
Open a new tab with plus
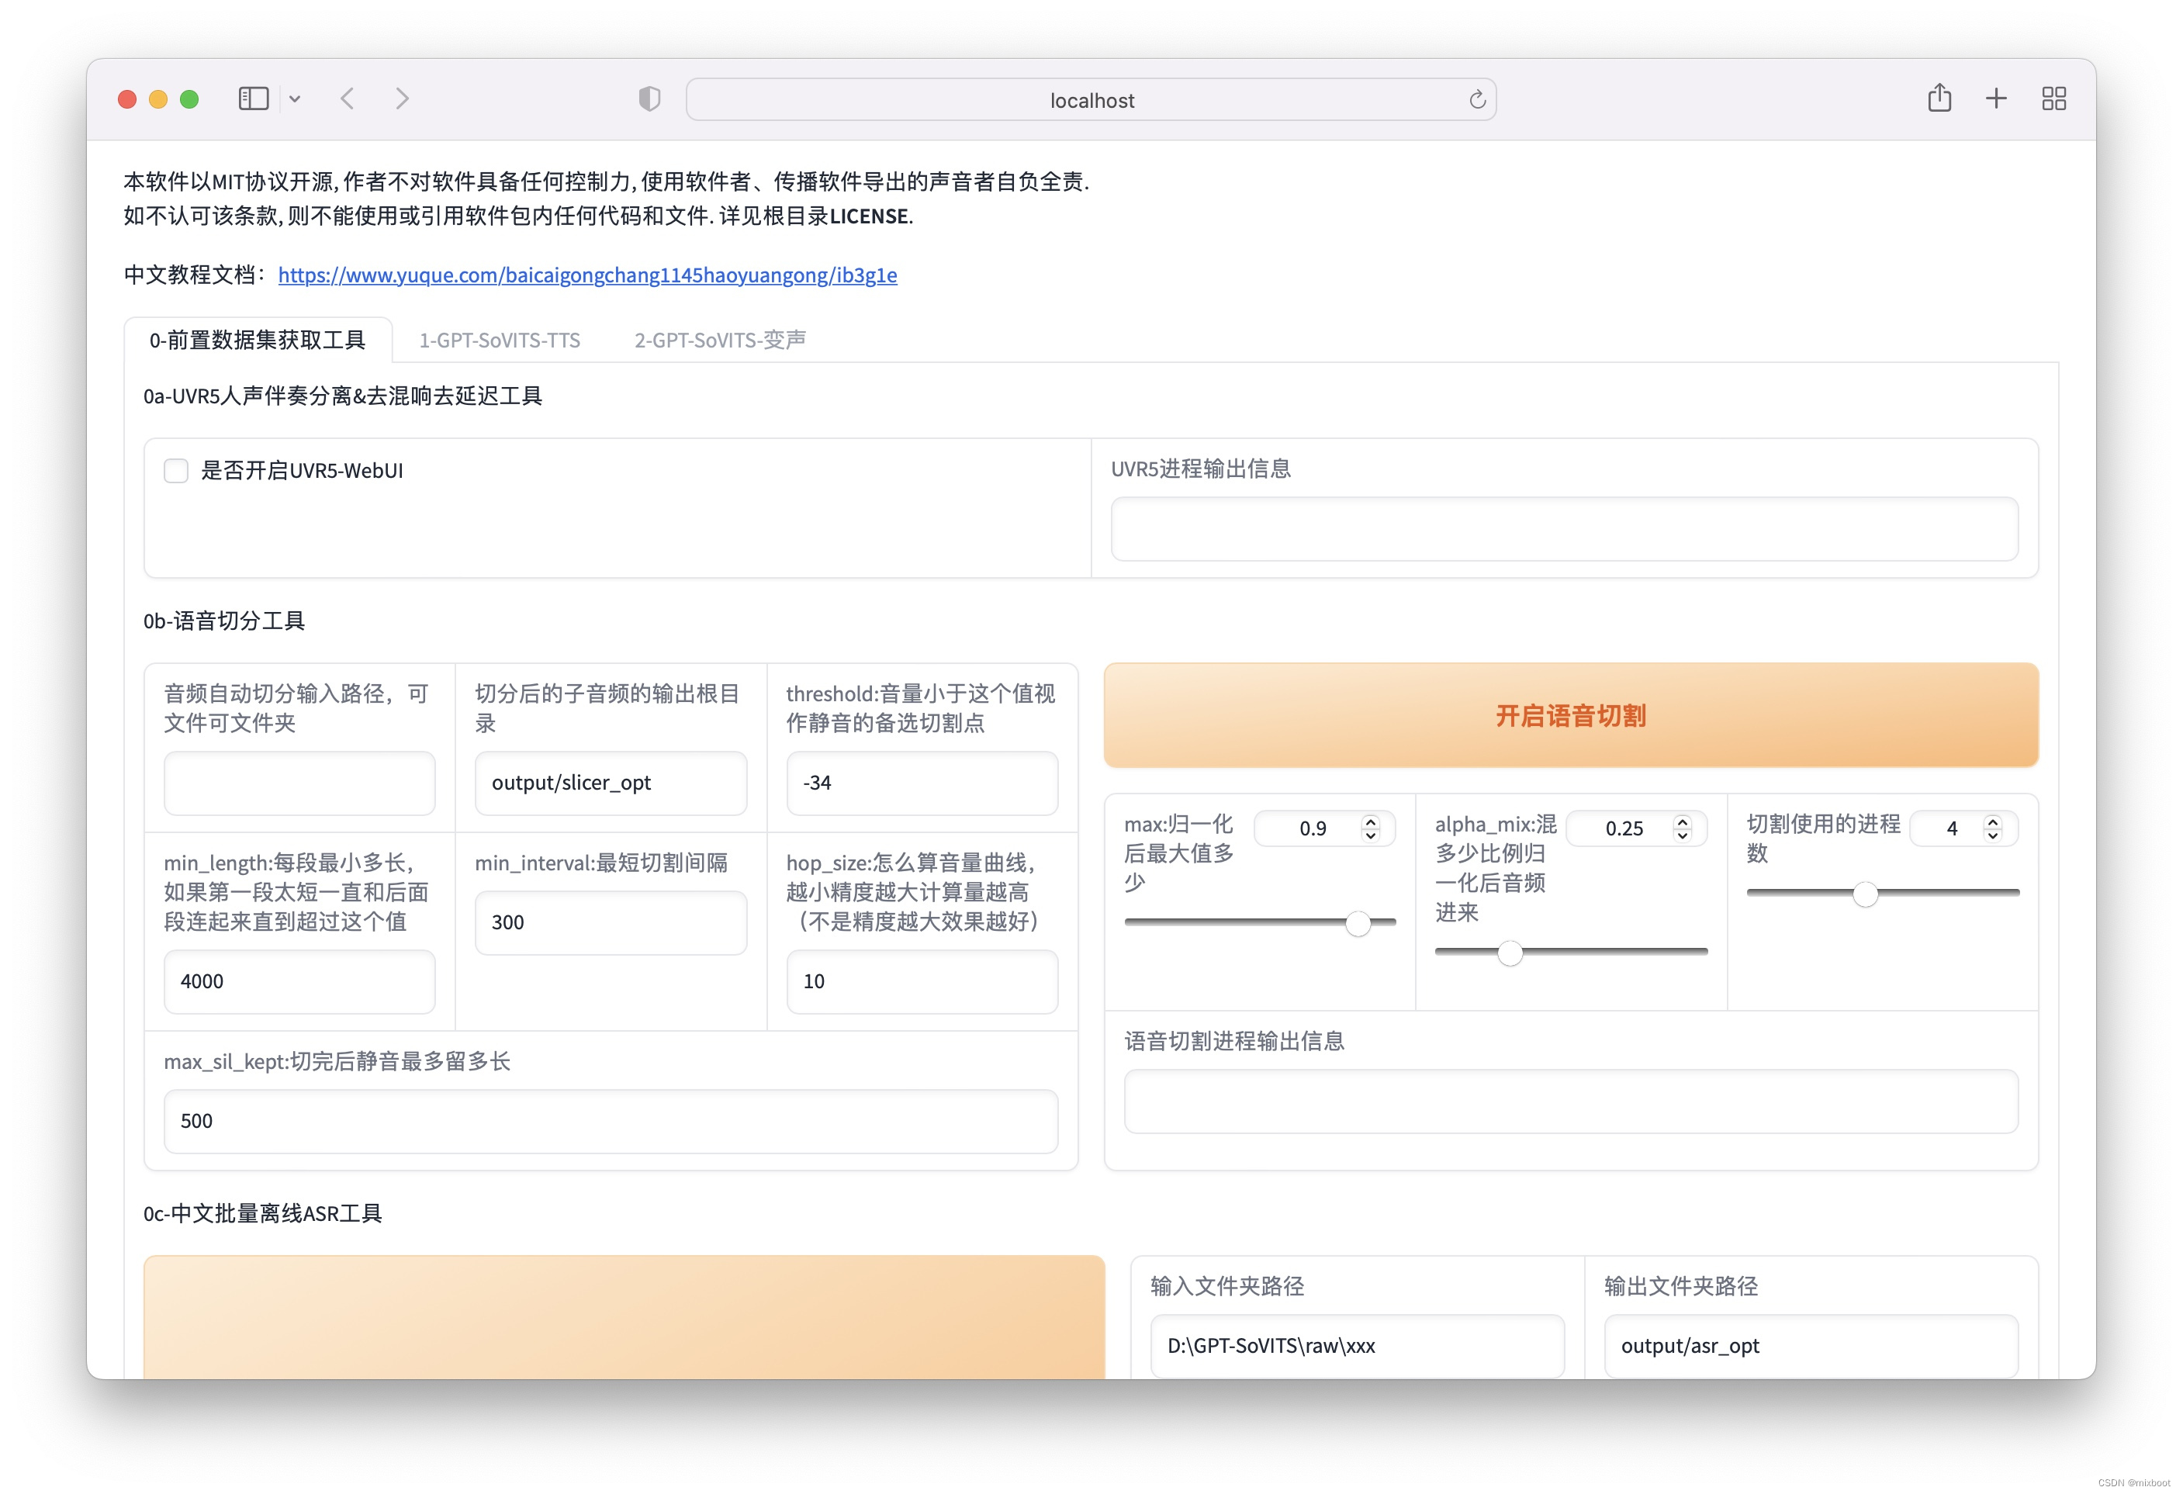(x=1996, y=99)
